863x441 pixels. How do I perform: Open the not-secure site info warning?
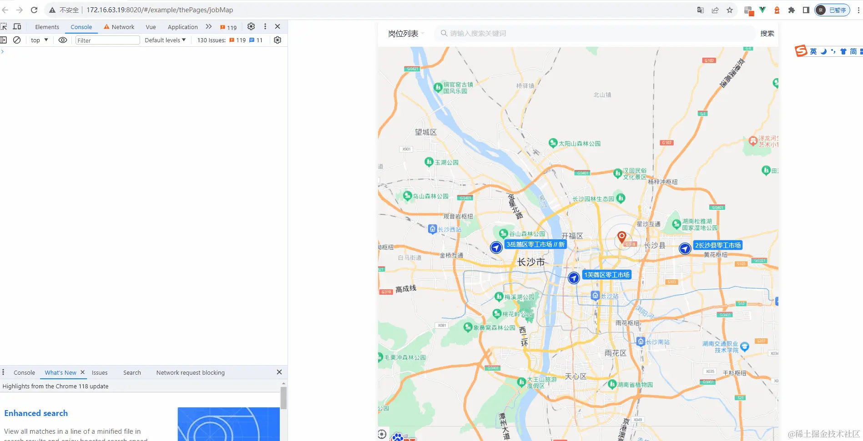[64, 10]
